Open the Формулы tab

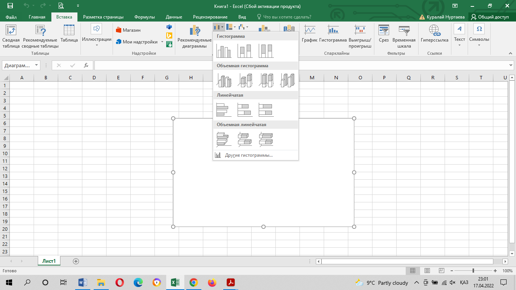pyautogui.click(x=145, y=17)
